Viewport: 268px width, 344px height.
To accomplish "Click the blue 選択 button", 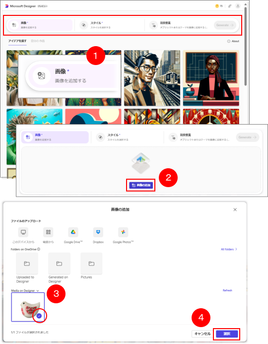I will 227,334.
